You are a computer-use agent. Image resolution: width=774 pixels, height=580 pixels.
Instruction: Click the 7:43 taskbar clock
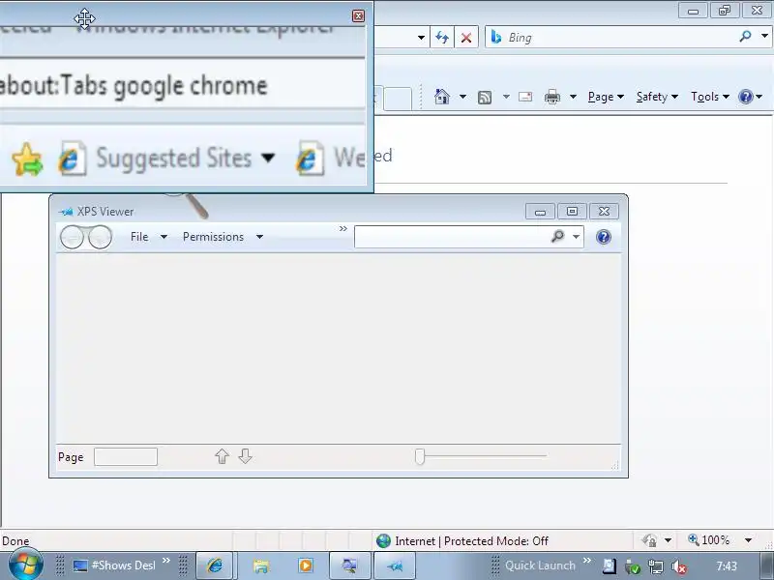coord(727,566)
